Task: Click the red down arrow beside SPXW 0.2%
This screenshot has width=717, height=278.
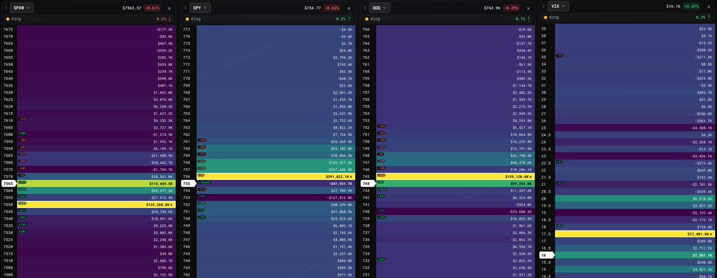Action: tap(170, 19)
